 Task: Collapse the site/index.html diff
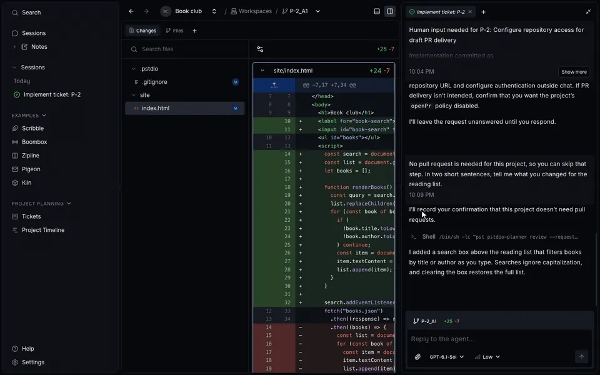(262, 71)
